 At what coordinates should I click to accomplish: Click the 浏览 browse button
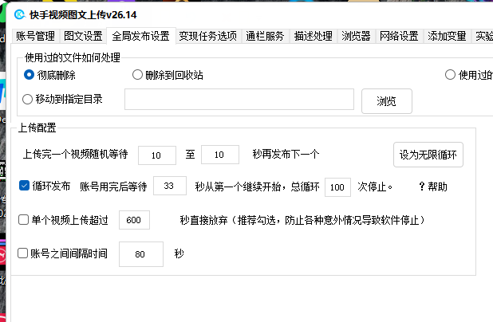(387, 101)
